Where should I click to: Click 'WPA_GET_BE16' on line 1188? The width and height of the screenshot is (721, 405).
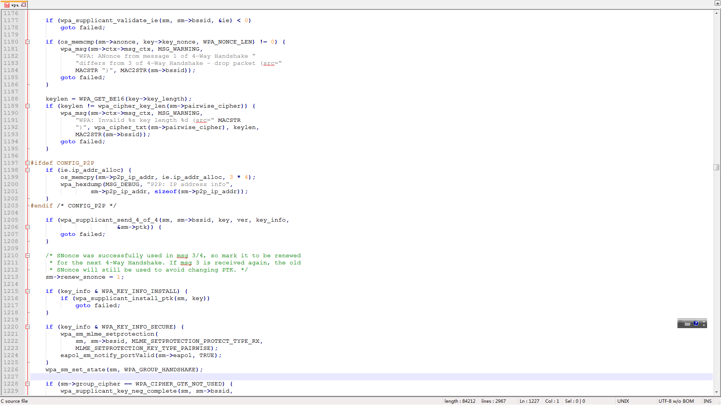pyautogui.click(x=102, y=99)
